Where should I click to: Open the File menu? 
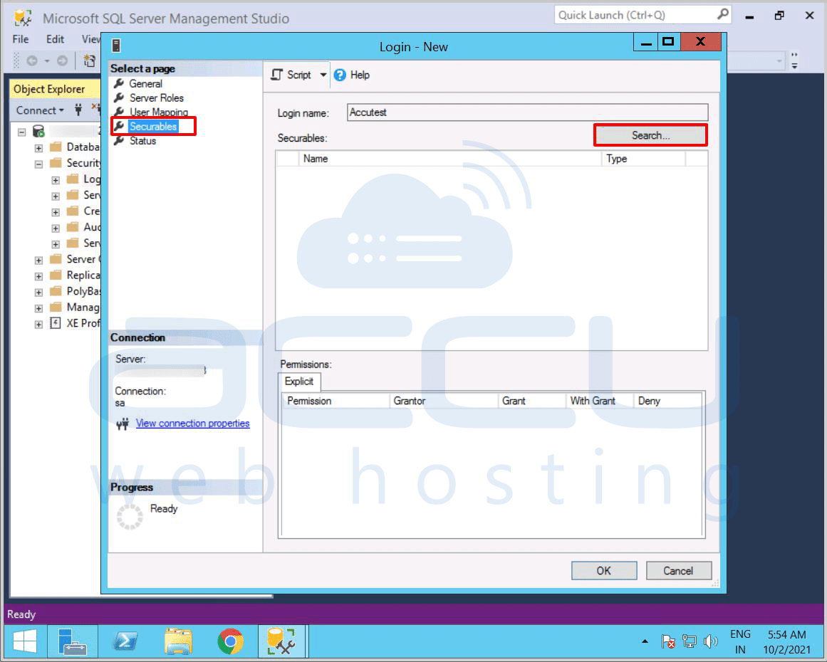click(x=21, y=39)
